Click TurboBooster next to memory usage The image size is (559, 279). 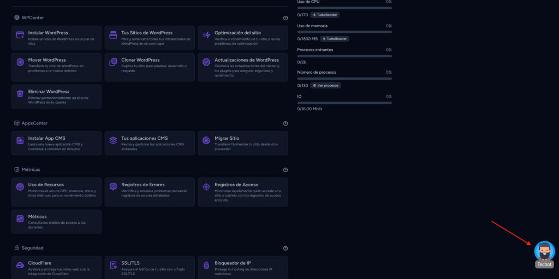point(335,39)
